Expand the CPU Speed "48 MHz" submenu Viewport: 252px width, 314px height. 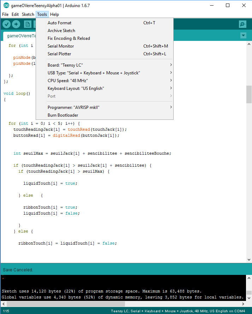[104, 80]
